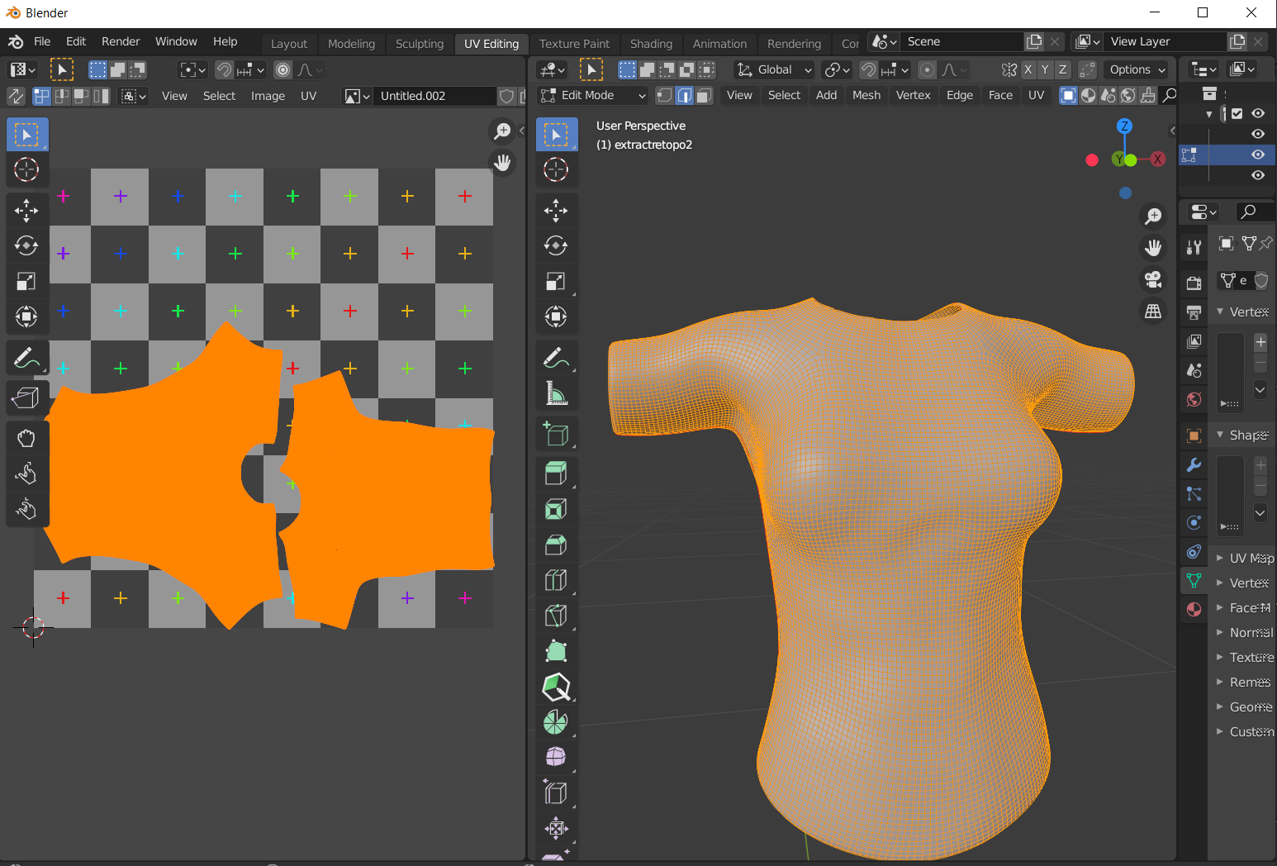Expand the UV Maps panel
Image resolution: width=1277 pixels, height=866 pixels.
pos(1246,558)
